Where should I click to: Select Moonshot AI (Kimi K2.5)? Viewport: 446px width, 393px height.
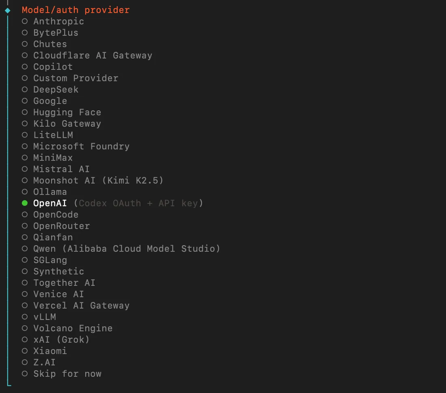(98, 181)
